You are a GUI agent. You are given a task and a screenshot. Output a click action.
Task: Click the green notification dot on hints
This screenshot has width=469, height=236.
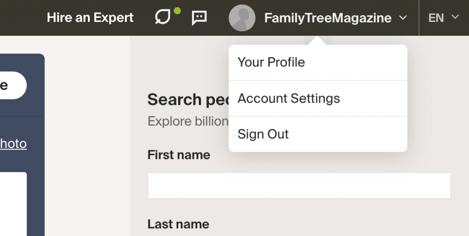point(177,11)
